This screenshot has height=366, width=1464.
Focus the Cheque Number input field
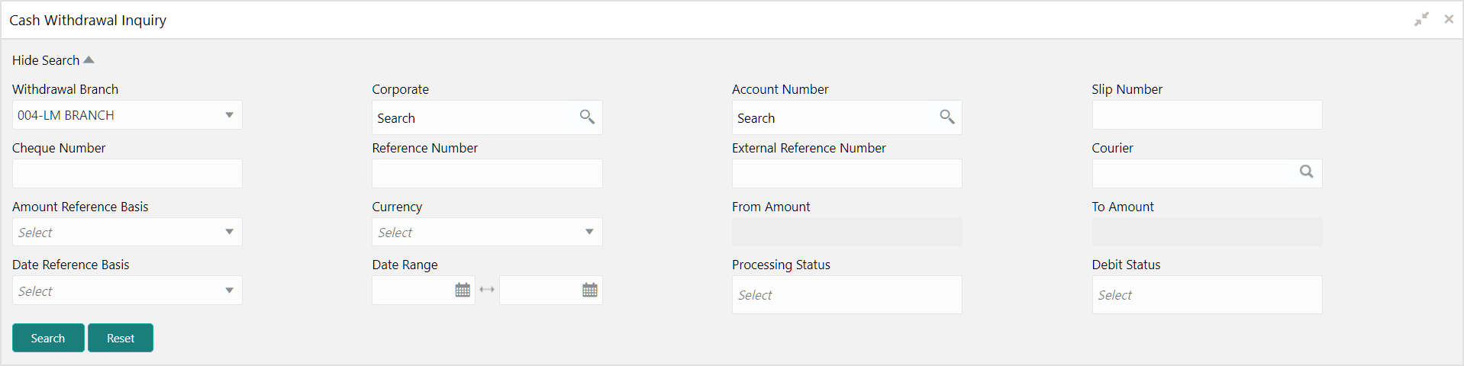[127, 174]
